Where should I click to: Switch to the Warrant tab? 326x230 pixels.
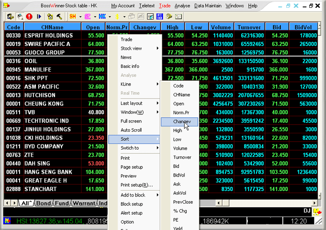pos(84,203)
